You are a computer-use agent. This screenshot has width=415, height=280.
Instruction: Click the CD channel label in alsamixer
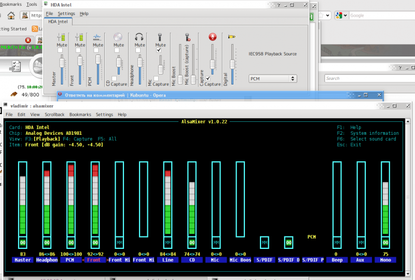coord(192,260)
